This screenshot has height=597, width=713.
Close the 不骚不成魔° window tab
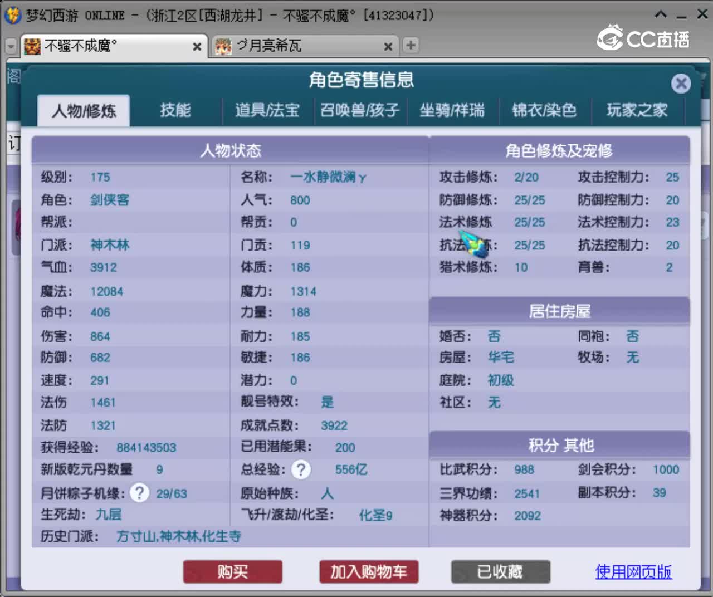[197, 47]
